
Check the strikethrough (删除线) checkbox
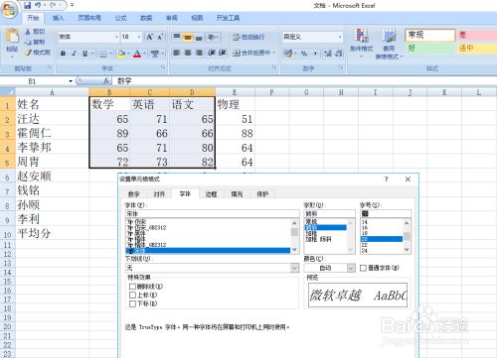[132, 287]
